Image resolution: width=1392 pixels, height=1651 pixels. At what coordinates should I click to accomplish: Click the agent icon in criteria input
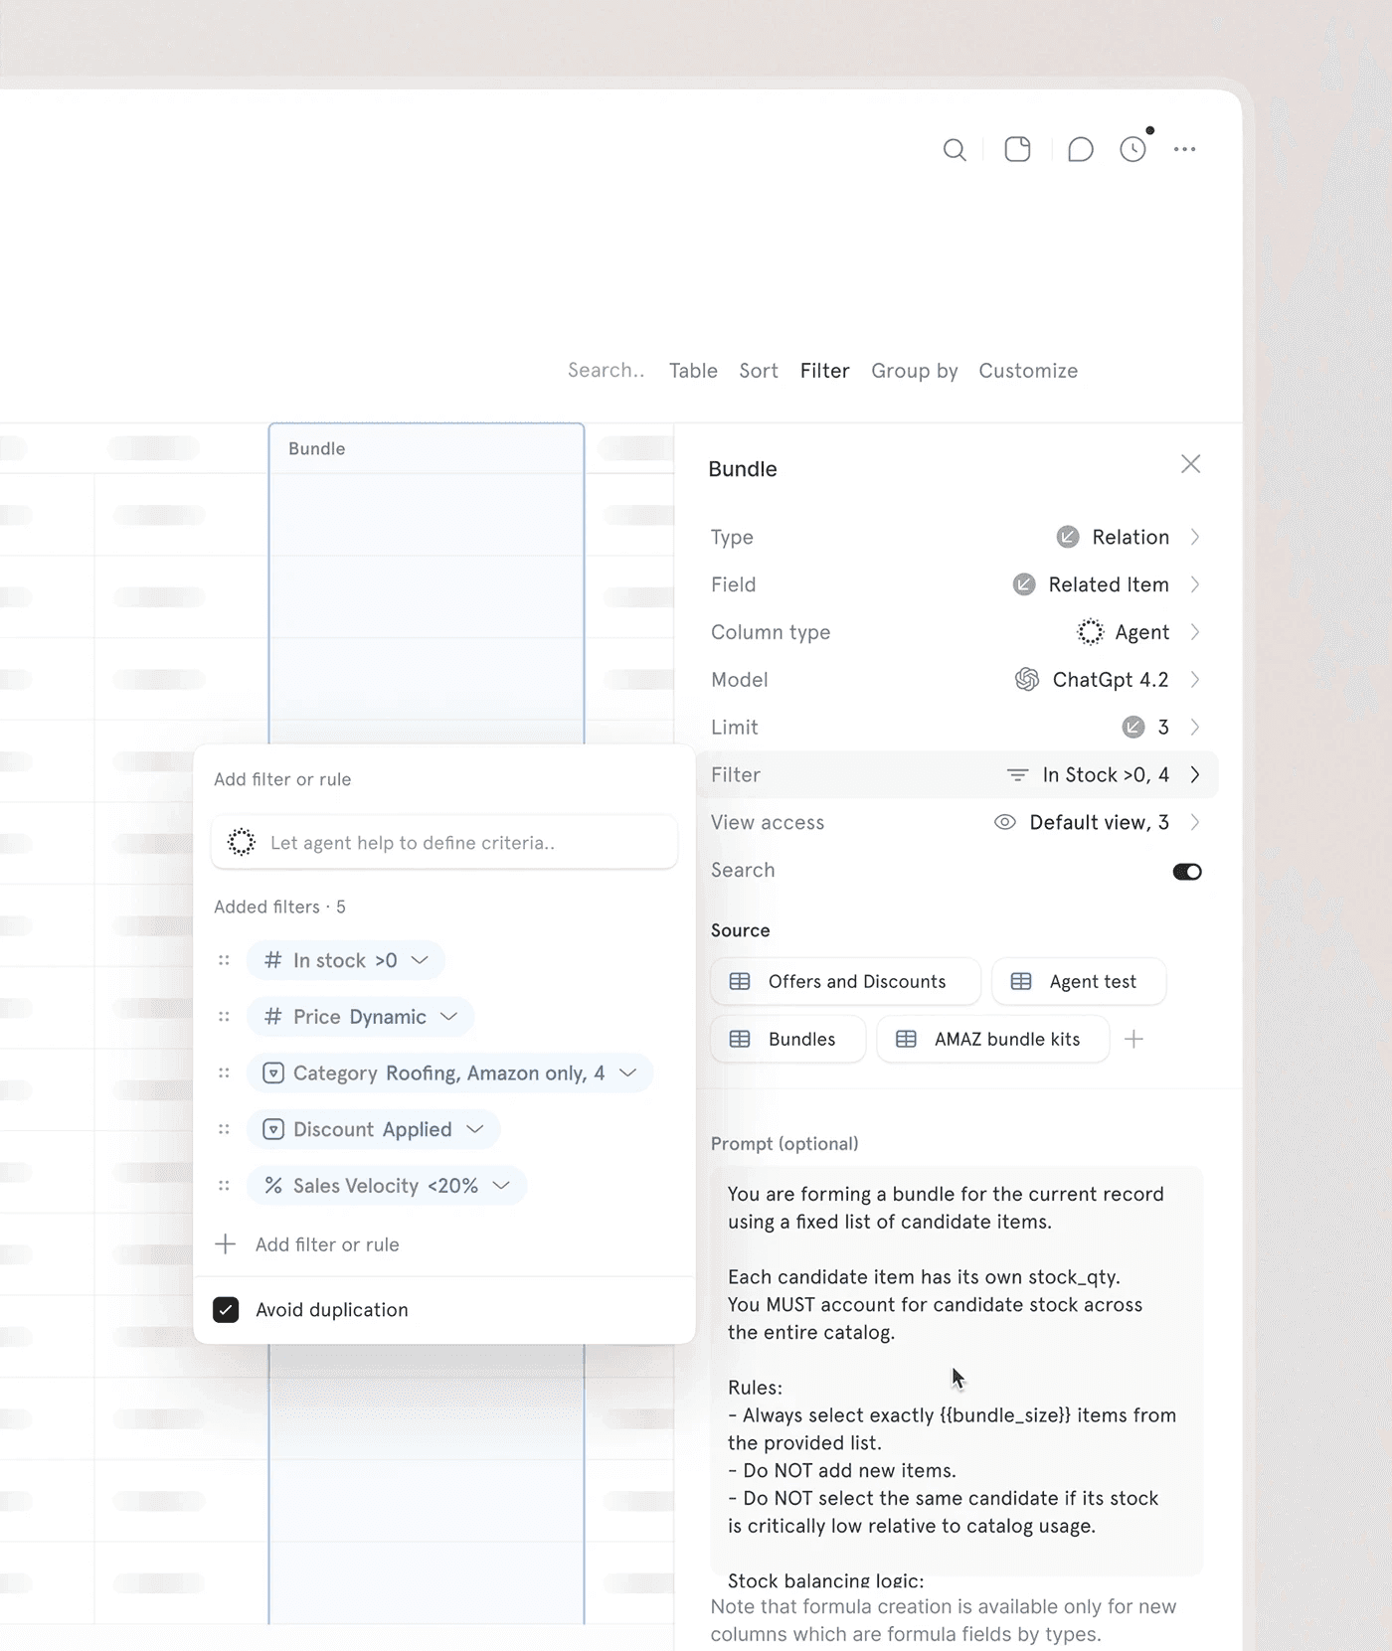click(x=241, y=843)
